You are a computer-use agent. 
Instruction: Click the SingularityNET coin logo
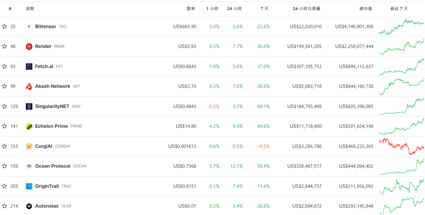[29, 106]
